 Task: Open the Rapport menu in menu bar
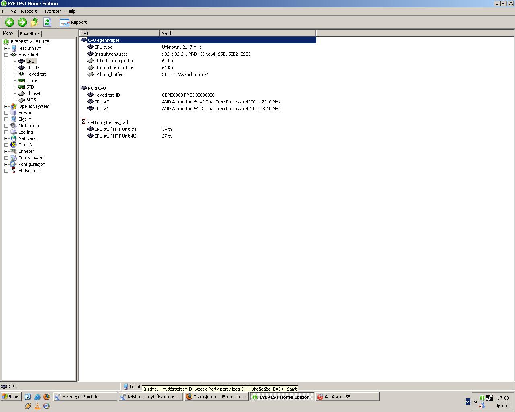[x=29, y=11]
